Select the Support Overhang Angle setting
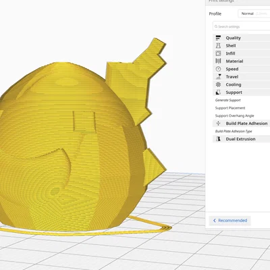Viewport: 270px width, 270px height. (234, 115)
